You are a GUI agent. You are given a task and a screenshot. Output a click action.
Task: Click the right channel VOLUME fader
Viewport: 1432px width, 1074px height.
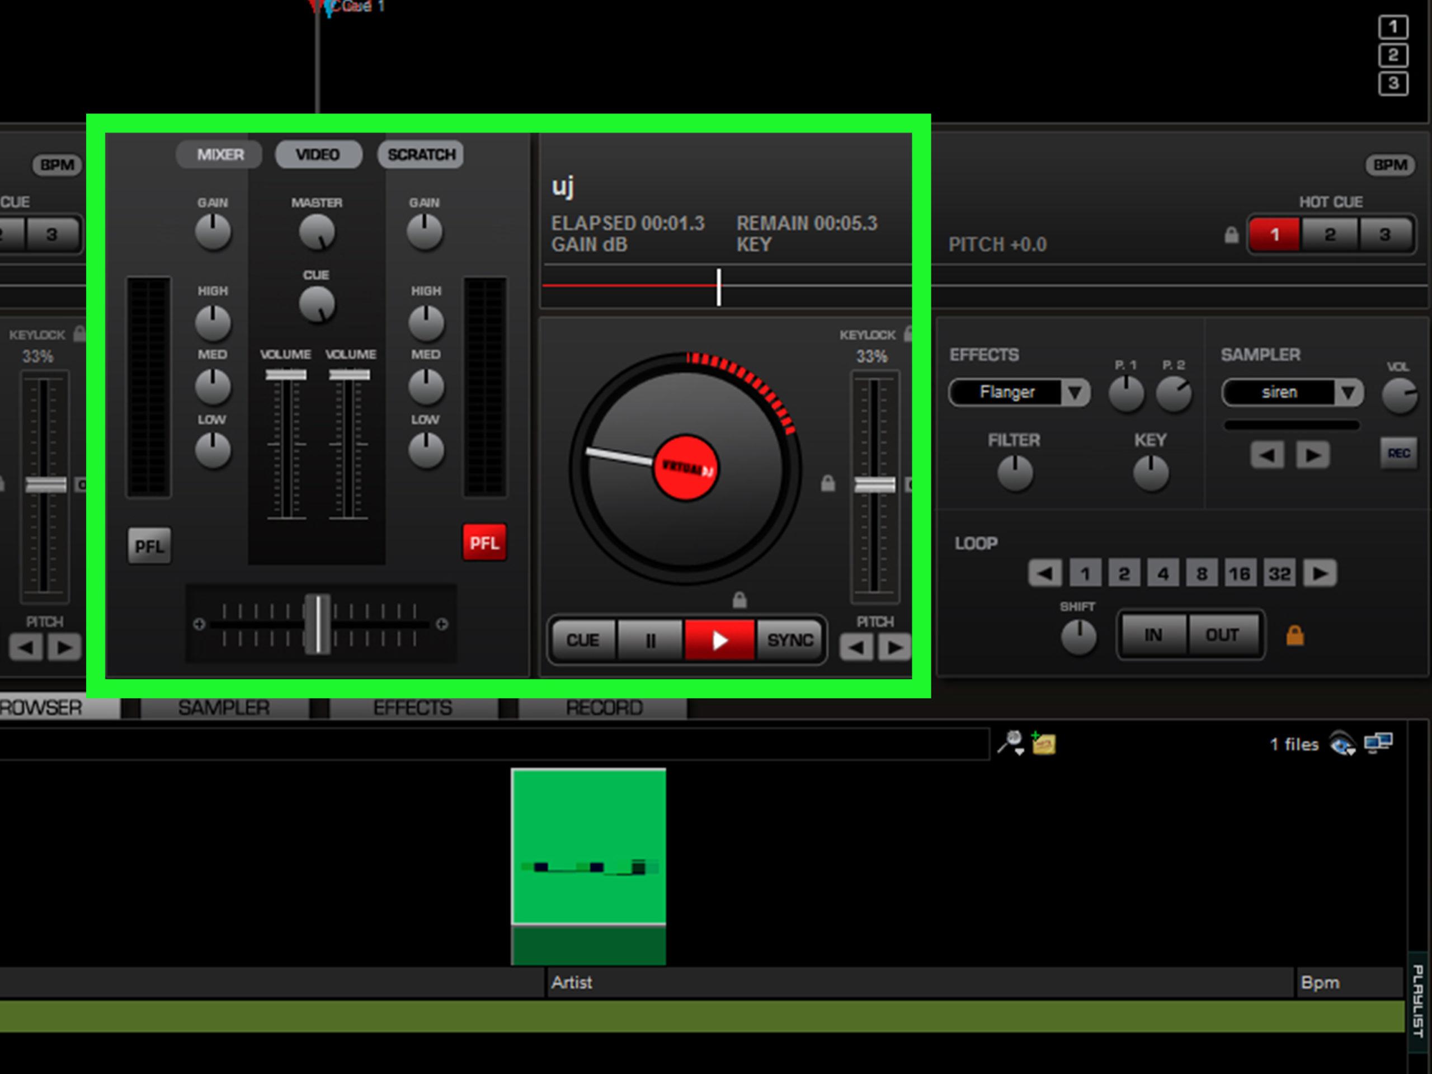pyautogui.click(x=350, y=375)
